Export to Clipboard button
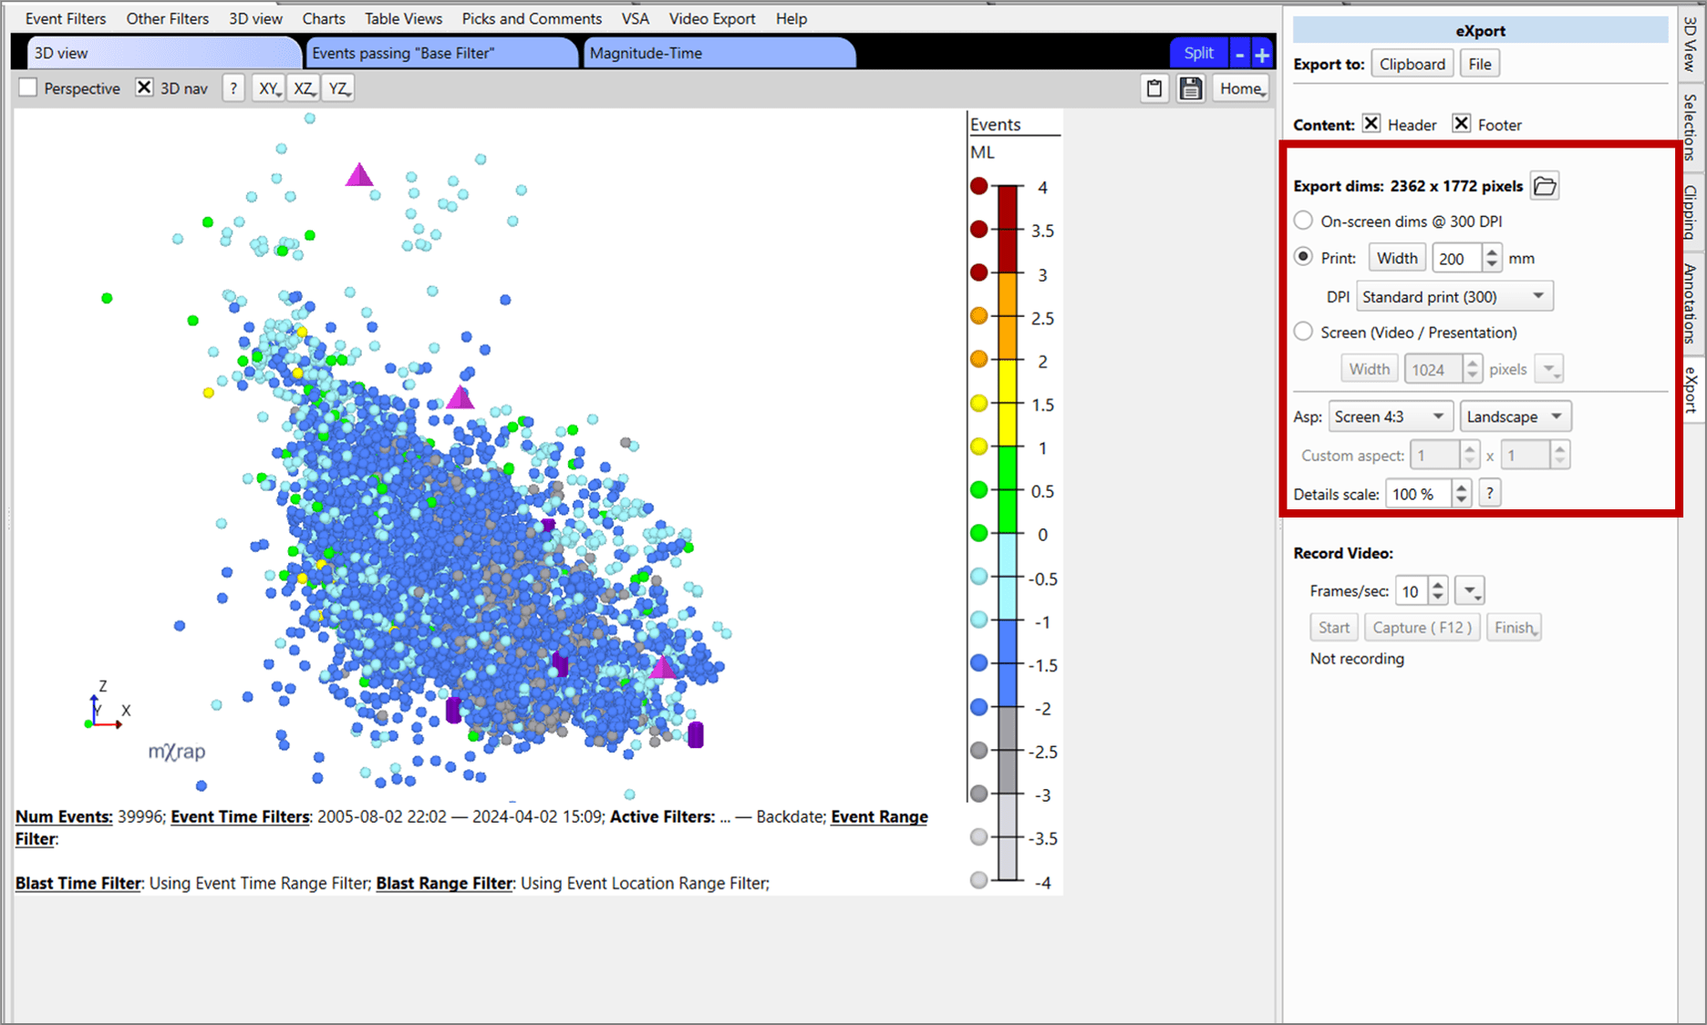Image resolution: width=1707 pixels, height=1025 pixels. point(1412,64)
